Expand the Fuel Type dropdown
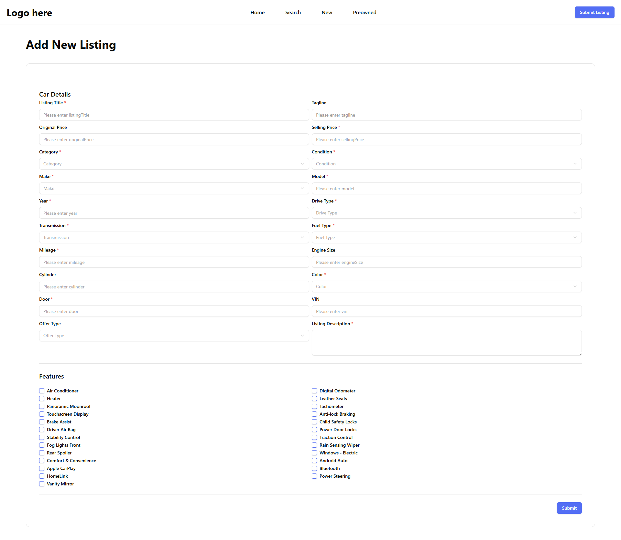Viewport: 621px width, 540px height. (446, 237)
